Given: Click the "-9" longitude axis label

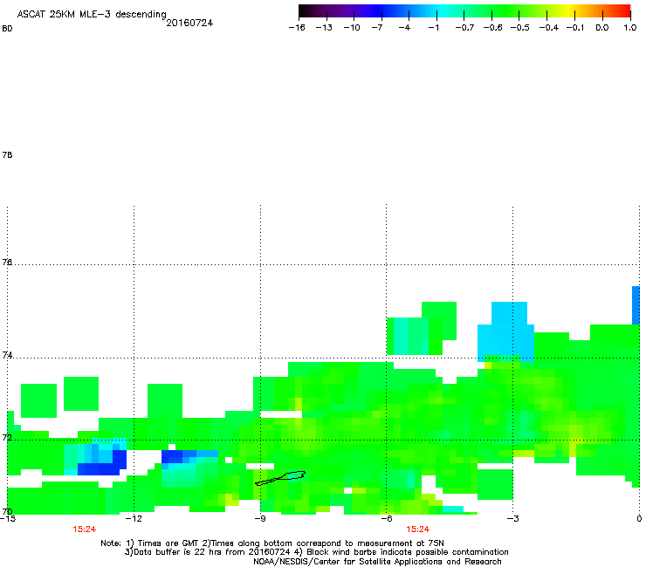Looking at the screenshot, I should [260, 518].
